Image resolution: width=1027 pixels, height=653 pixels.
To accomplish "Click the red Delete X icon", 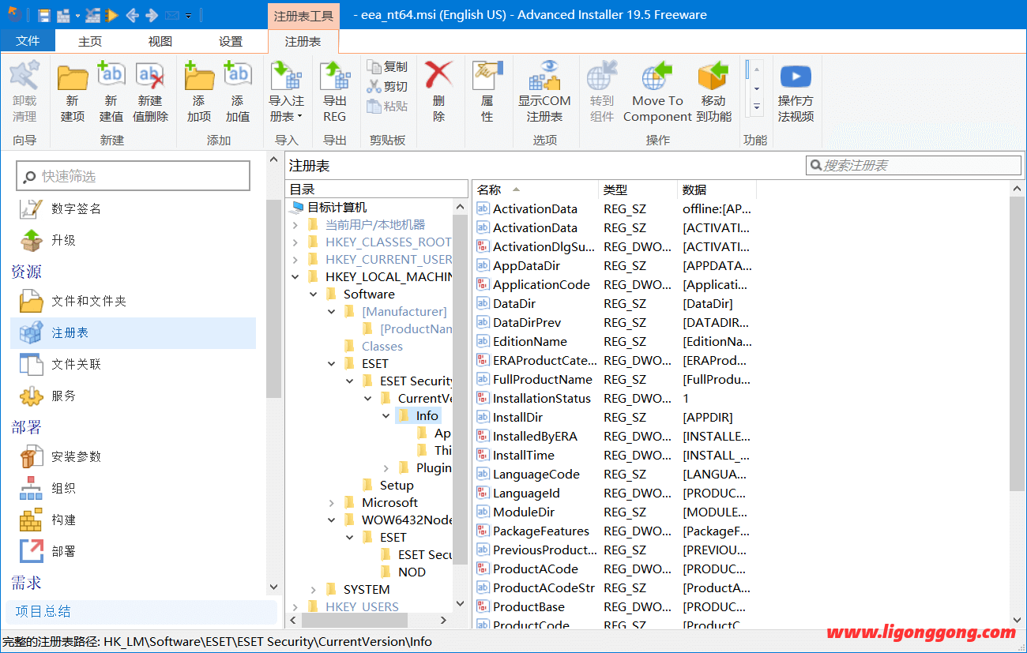I will 438,76.
